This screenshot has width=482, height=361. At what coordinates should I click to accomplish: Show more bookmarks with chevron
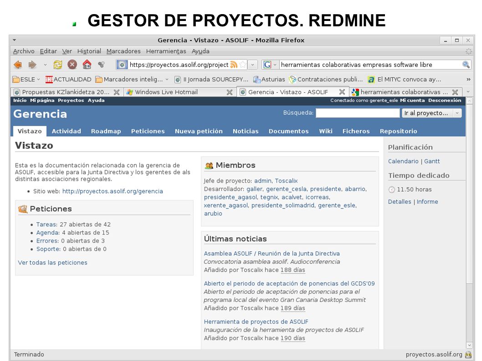468,79
